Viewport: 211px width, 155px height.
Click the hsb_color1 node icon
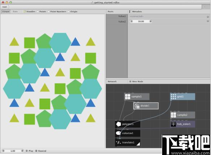173,124
